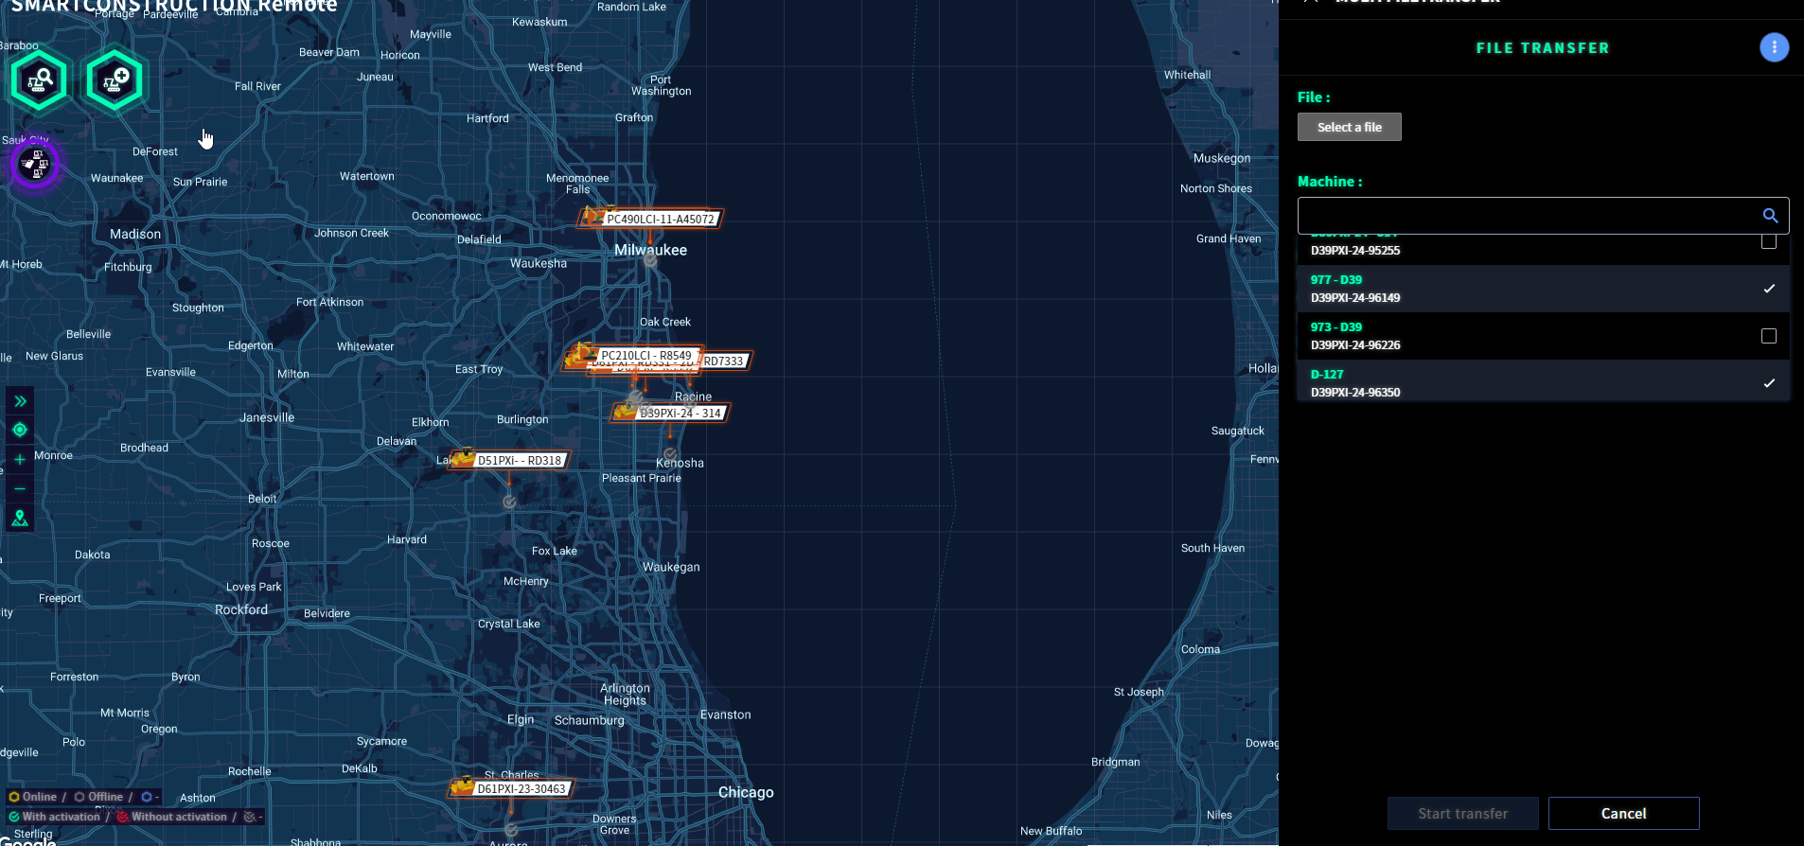Open the blue three-dot options menu
The width and height of the screenshot is (1804, 846).
click(1774, 47)
